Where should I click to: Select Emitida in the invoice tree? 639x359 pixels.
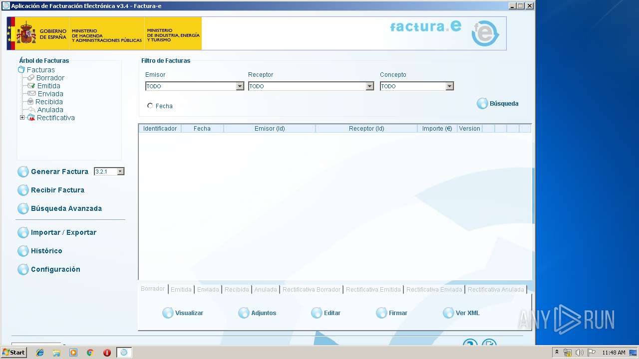click(x=49, y=86)
